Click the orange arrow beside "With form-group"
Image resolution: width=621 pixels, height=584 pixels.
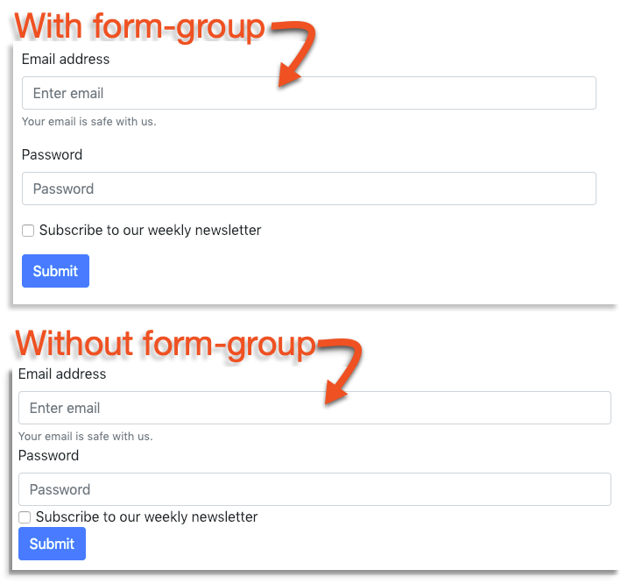tap(296, 53)
